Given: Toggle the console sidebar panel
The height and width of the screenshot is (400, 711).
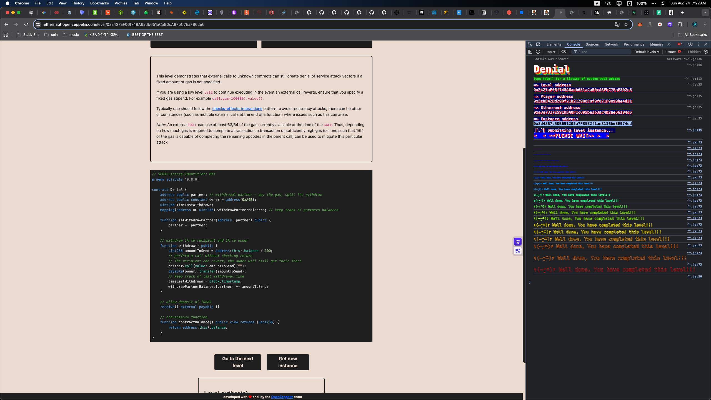Looking at the screenshot, I should coord(530,52).
